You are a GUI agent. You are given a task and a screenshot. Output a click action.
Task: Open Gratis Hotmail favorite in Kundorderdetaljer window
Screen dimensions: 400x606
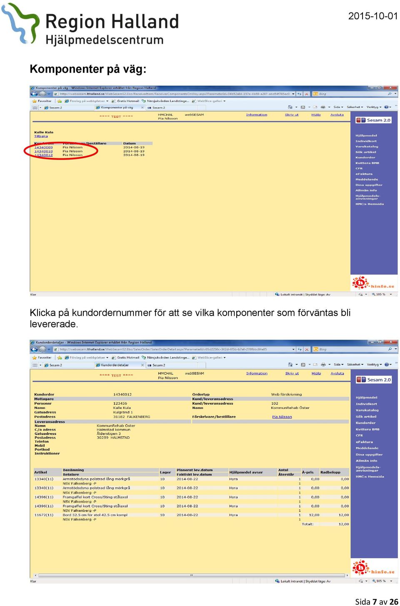125,358
